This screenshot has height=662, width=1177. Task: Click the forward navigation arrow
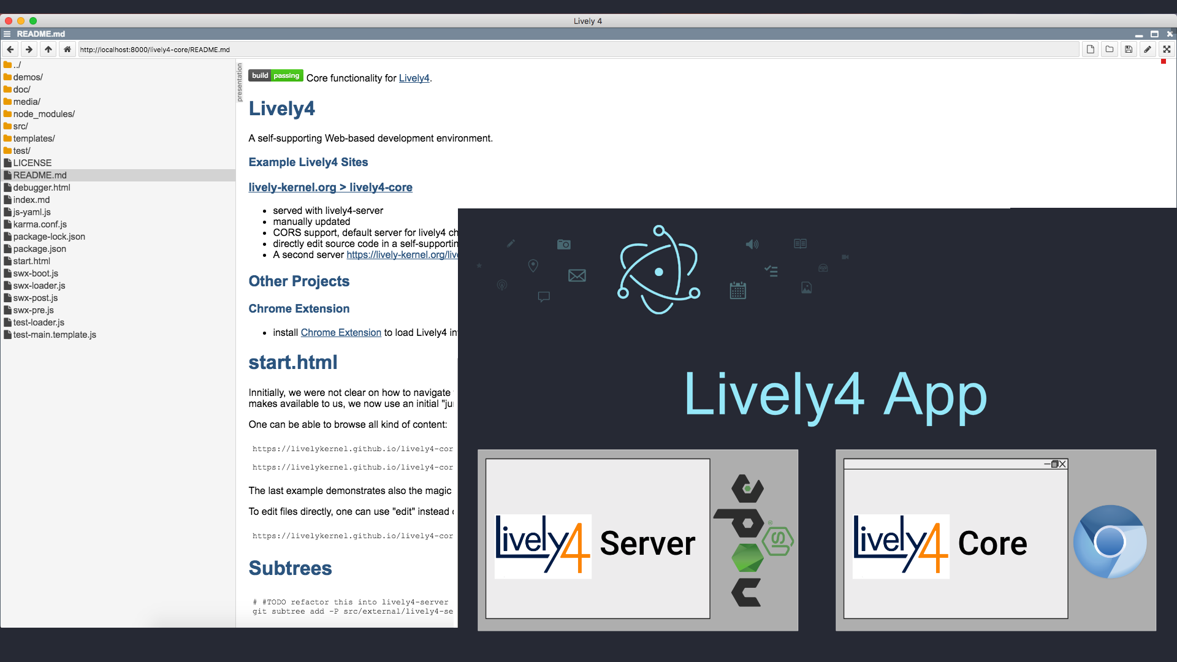[x=29, y=50]
